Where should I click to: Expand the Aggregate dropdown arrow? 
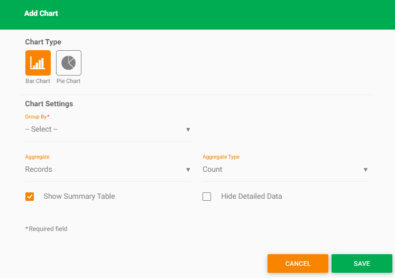188,170
